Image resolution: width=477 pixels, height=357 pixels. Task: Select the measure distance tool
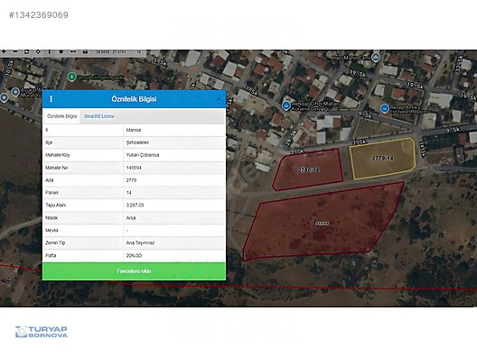tap(73, 52)
